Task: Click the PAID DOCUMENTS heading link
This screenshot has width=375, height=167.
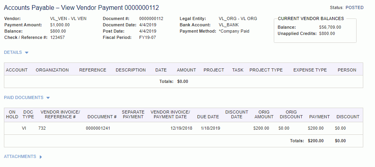Action: click(x=23, y=97)
